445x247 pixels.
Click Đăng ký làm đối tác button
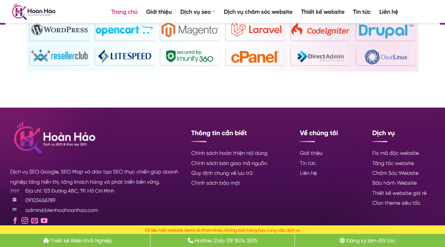click(x=367, y=240)
